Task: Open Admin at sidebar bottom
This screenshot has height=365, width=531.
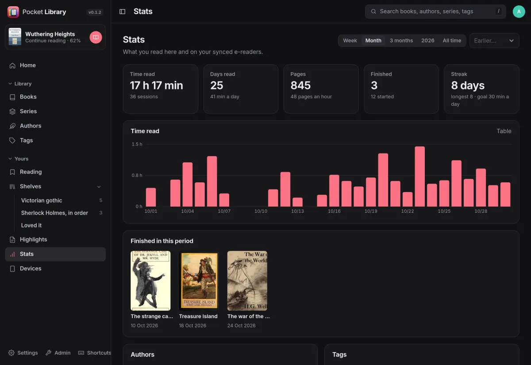Action: (x=58, y=353)
